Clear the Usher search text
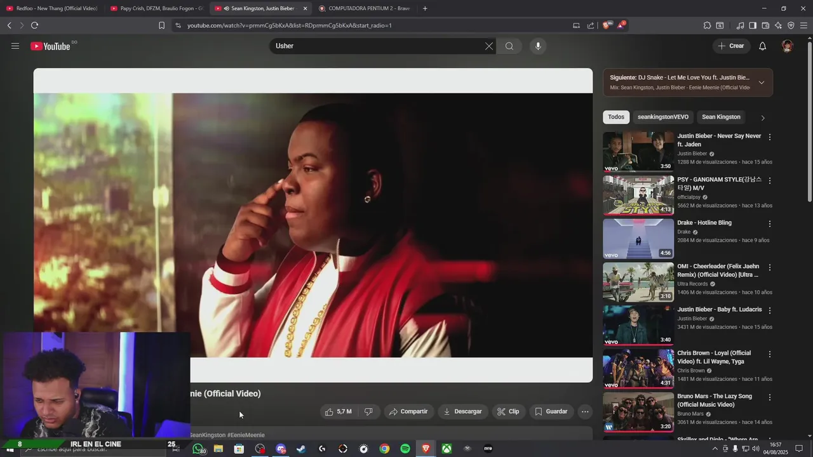813x457 pixels. click(x=489, y=46)
